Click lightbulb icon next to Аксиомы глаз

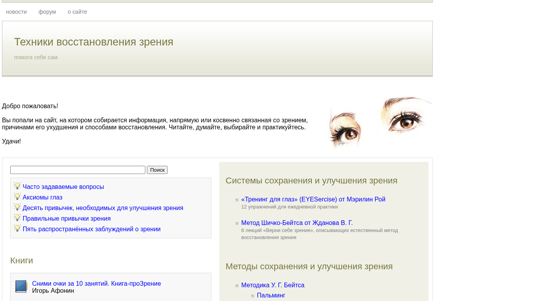coord(17,197)
